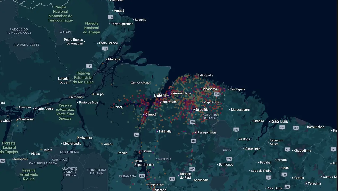
Task: Select the Abaetetuba label
Action: click(168, 102)
